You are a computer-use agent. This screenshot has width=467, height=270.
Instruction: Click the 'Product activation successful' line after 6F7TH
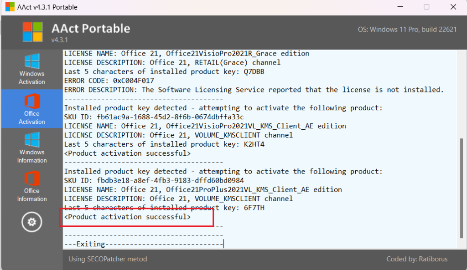(128, 217)
